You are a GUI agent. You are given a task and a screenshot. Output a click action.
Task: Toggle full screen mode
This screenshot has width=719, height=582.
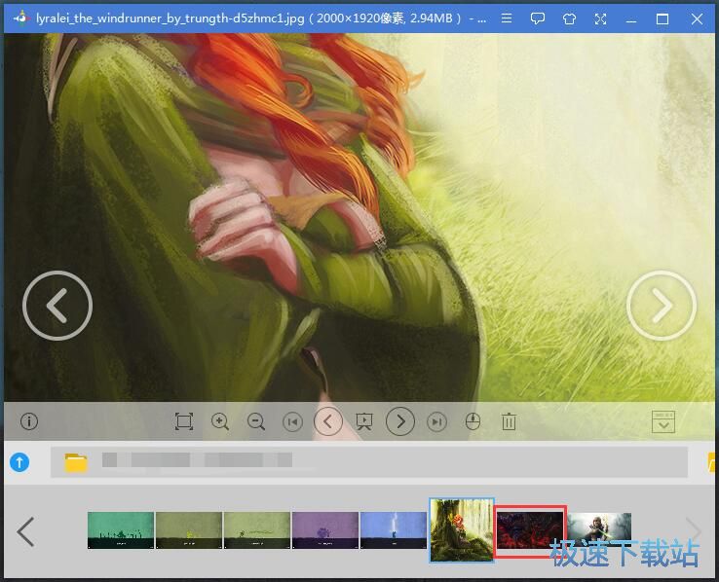600,18
